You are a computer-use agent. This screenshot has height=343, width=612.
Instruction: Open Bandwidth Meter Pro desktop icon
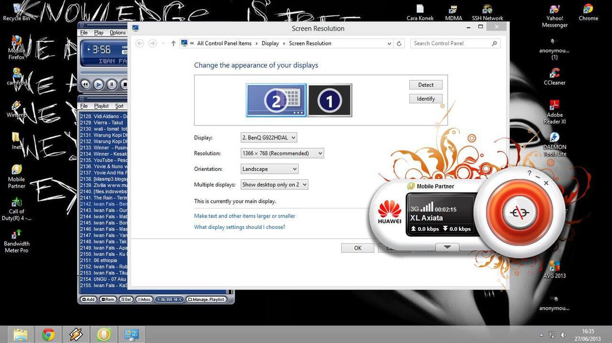tap(16, 240)
